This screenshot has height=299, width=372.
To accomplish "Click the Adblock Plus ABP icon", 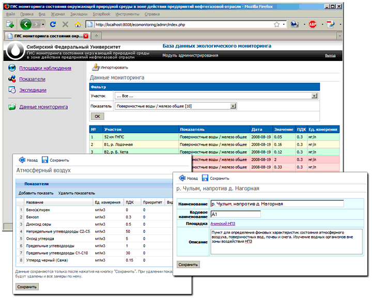I will pyautogui.click(x=312, y=24).
